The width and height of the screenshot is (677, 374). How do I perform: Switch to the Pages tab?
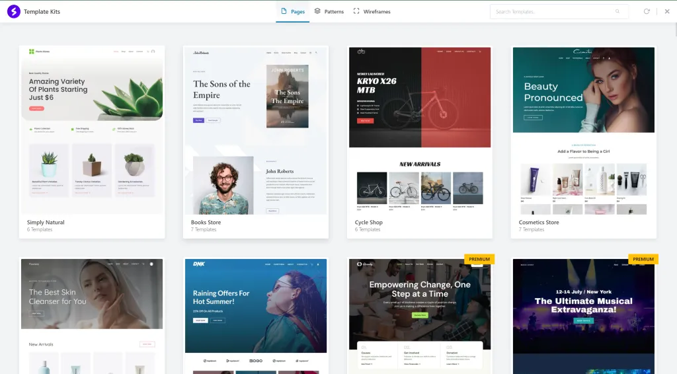(x=292, y=11)
